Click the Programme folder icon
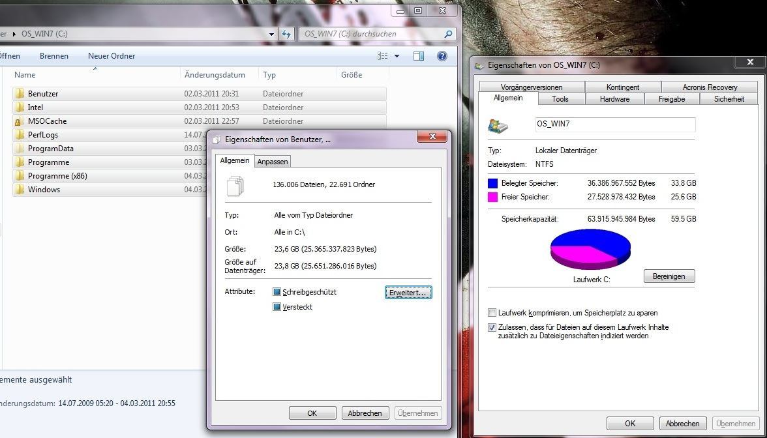767x438 pixels. tap(20, 162)
